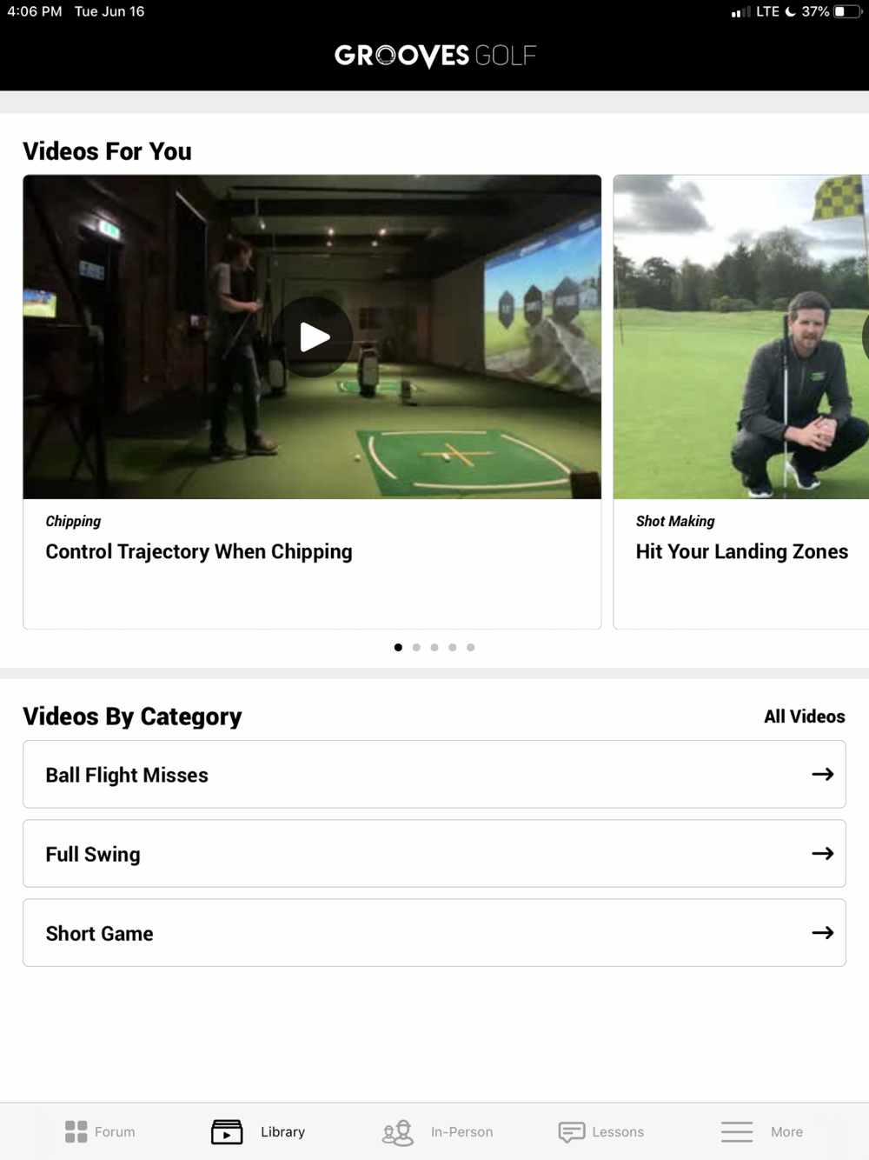The height and width of the screenshot is (1160, 869).
Task: Open the More hamburger menu icon
Action: [737, 1131]
